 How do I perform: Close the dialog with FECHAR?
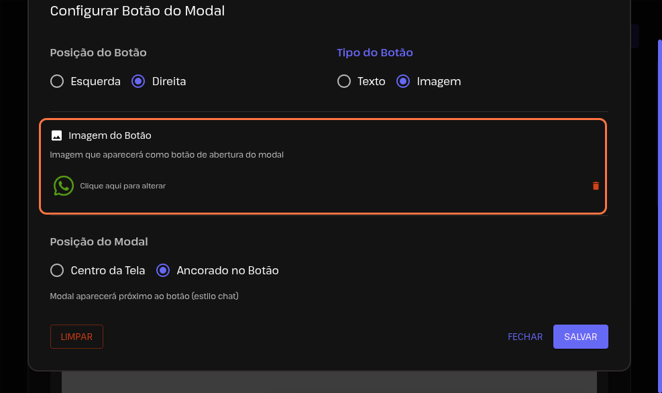click(525, 337)
